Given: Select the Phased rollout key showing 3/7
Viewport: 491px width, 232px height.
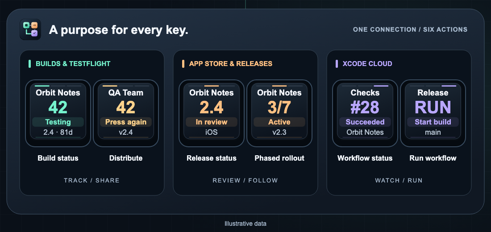Looking at the screenshot, I should [279, 113].
